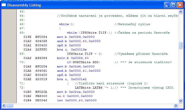Image resolution: width=185 pixels, height=110 pixels.
Task: Click opcode DE0046
Action: pos(41,100)
